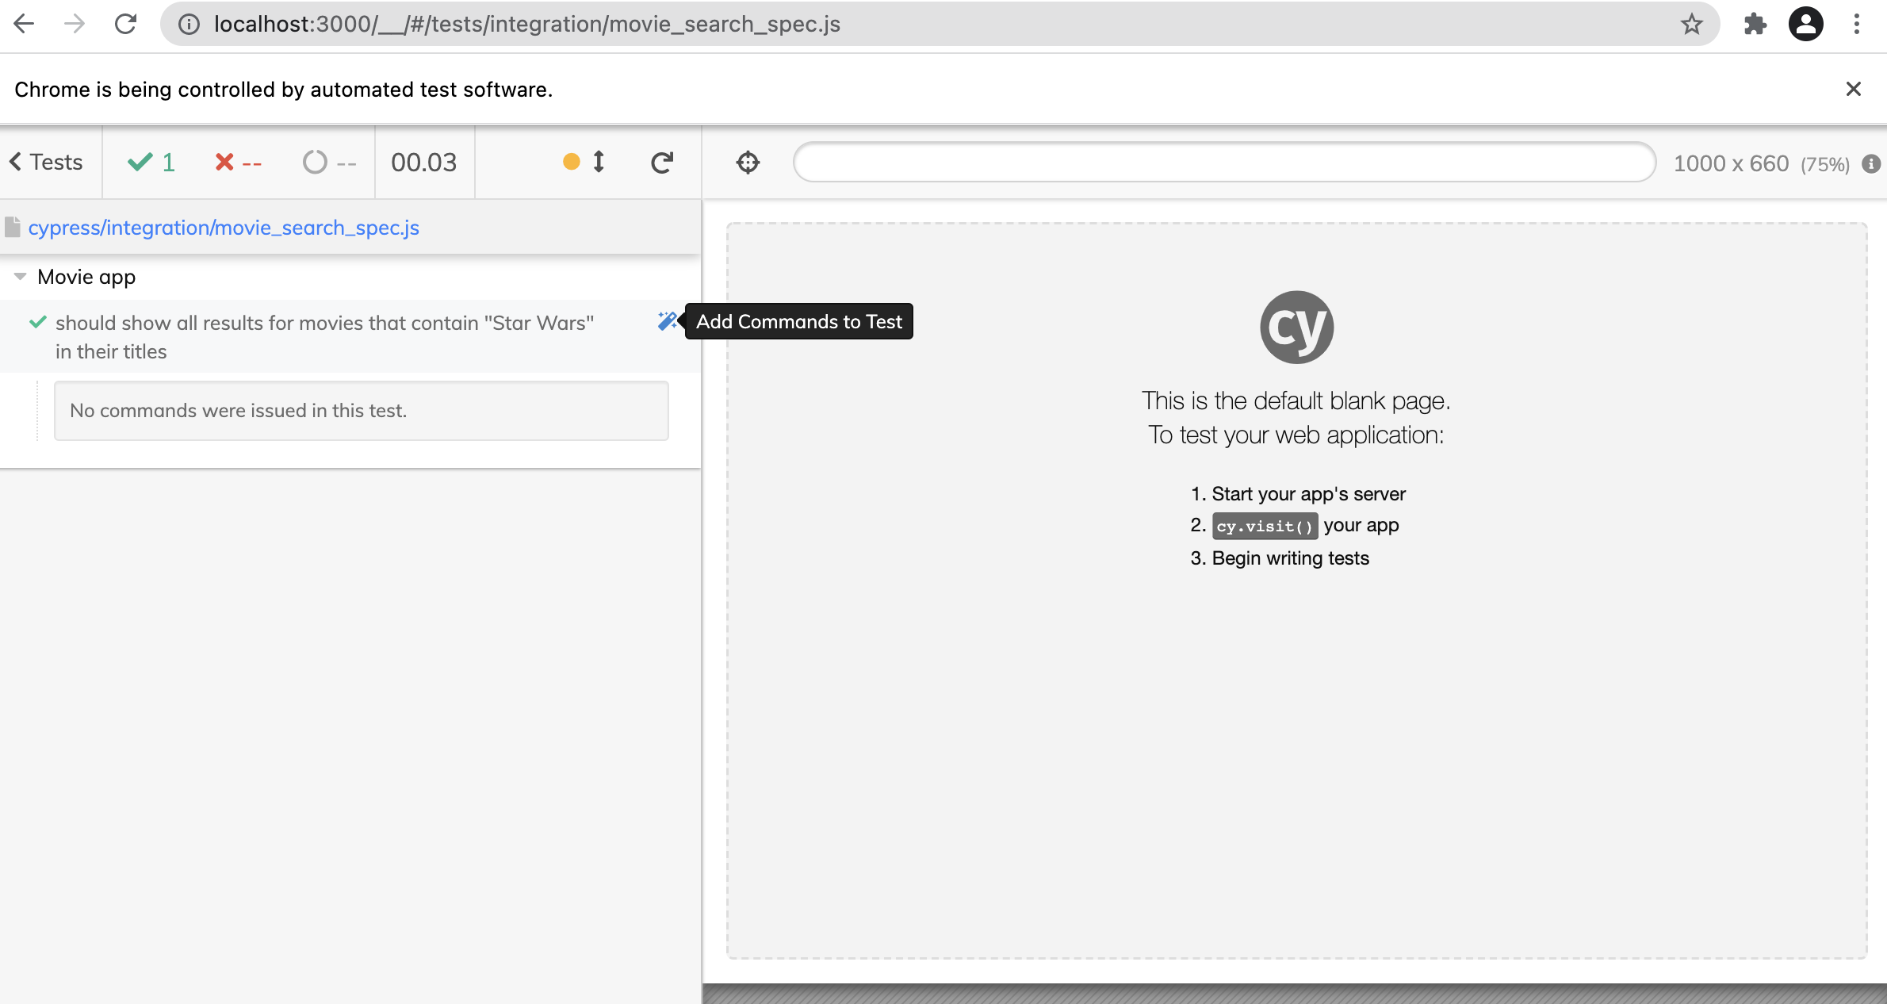Click the viewport info icon
1887x1004 pixels.
pyautogui.click(x=1871, y=164)
